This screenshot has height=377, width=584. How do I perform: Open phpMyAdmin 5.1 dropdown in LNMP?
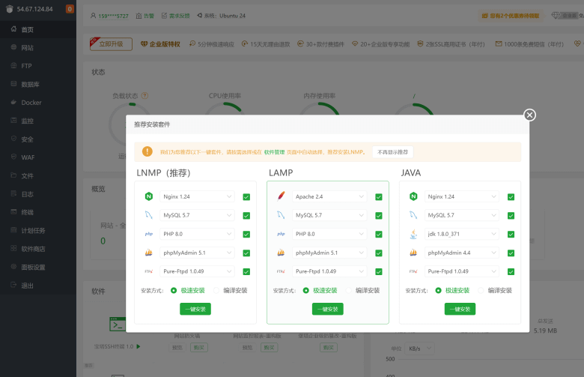(197, 253)
